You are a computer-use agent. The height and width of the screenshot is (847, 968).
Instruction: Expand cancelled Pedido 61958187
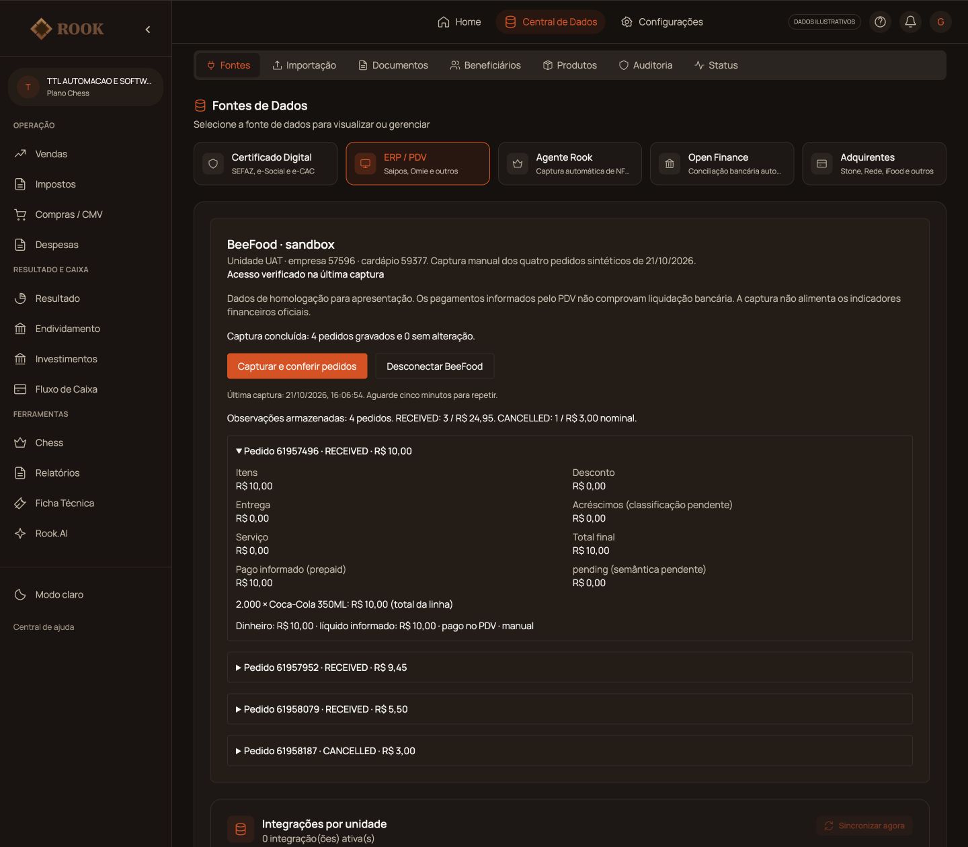click(x=570, y=751)
